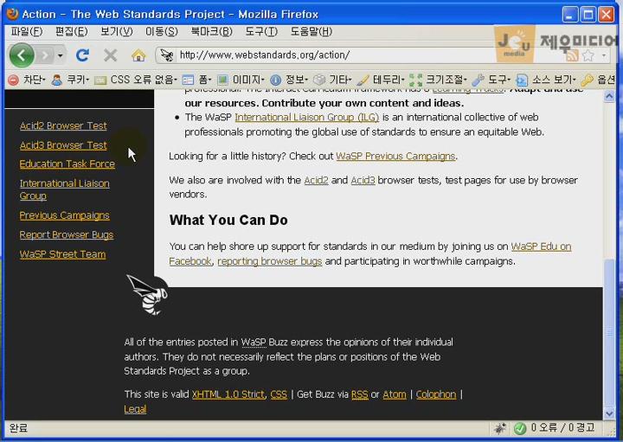
Task: Click the green arrows icon beside 크기조절
Action: coord(415,80)
